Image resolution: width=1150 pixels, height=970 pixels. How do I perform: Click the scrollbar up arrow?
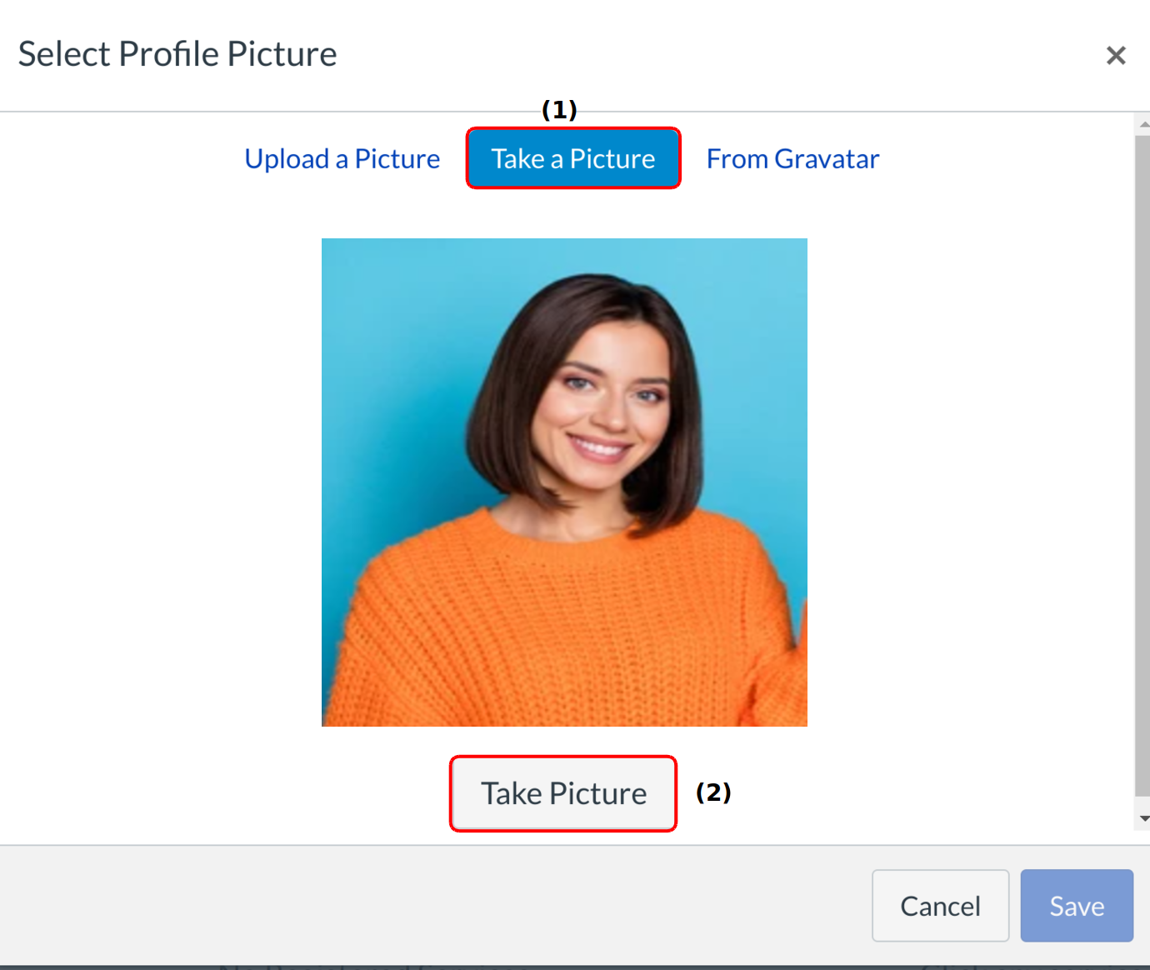point(1143,124)
